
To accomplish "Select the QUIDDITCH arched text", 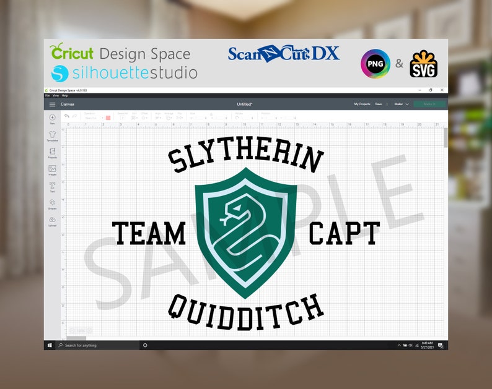I will 245,312.
